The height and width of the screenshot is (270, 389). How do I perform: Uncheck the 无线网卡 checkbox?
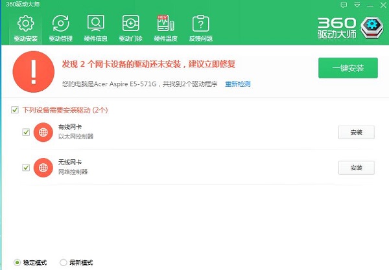[26, 167]
